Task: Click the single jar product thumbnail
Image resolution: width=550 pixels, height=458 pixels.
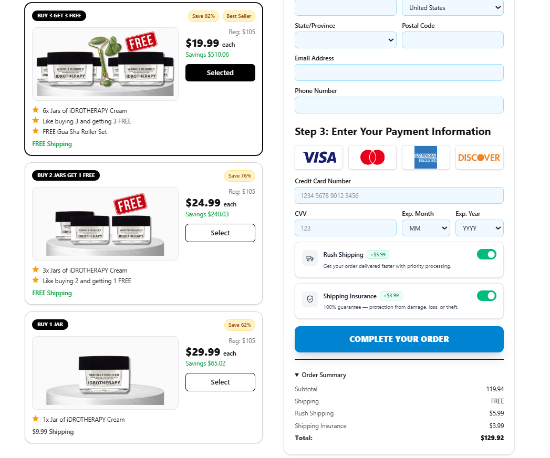Action: tap(105, 372)
